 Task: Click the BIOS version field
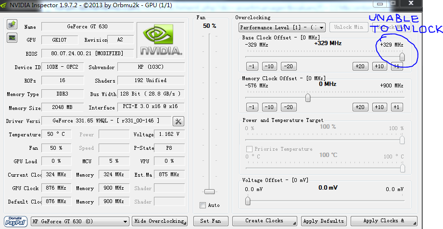click(x=88, y=53)
